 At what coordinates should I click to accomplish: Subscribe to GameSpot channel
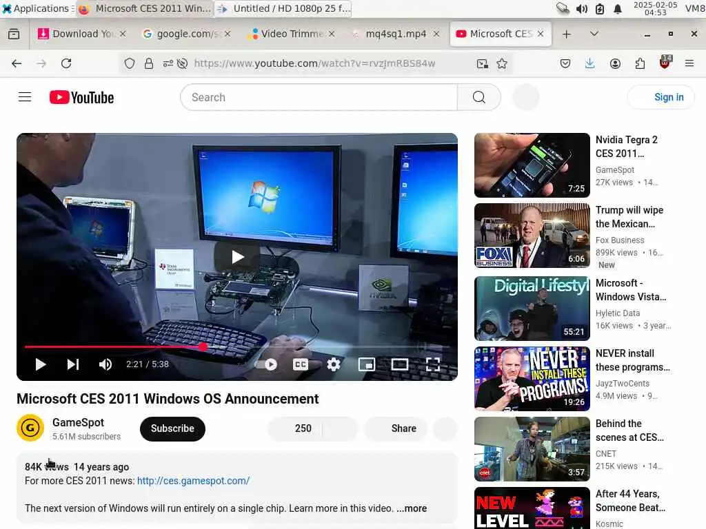click(172, 428)
